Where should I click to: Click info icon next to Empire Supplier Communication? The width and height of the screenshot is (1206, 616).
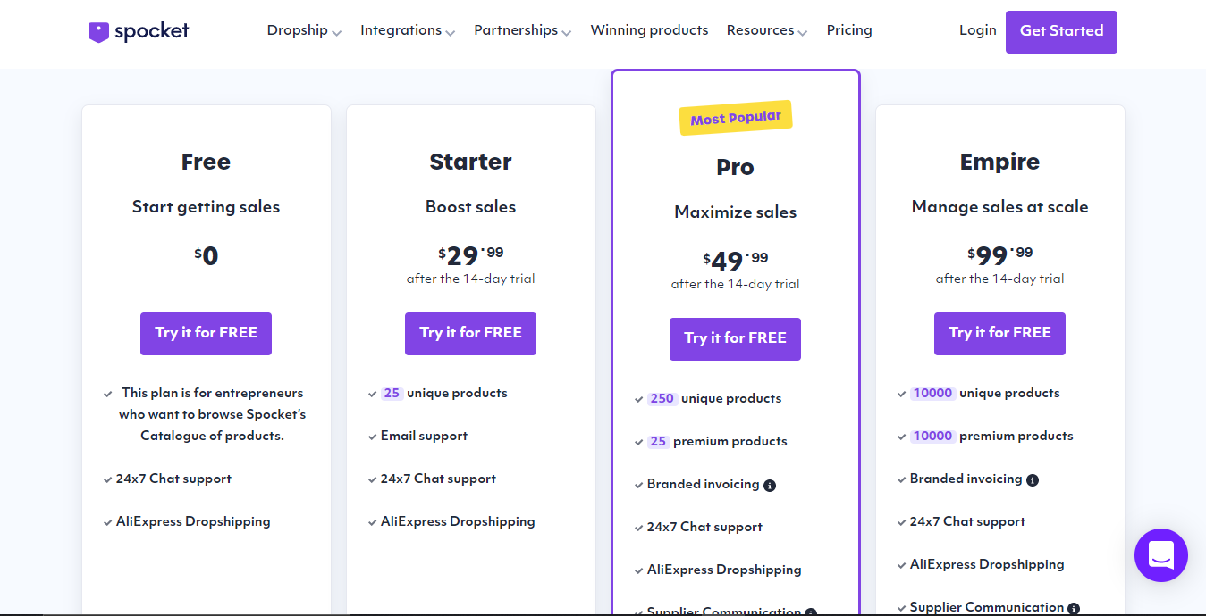coord(1074,609)
